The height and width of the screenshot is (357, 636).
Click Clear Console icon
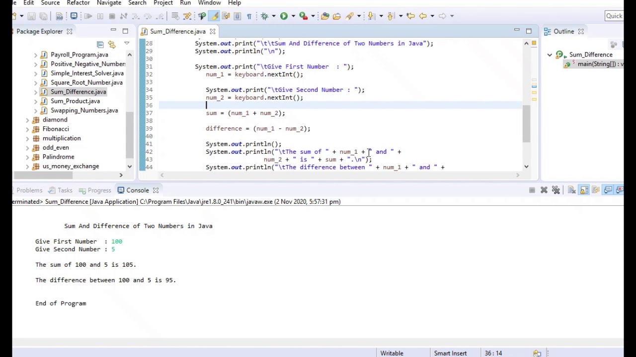point(572,190)
